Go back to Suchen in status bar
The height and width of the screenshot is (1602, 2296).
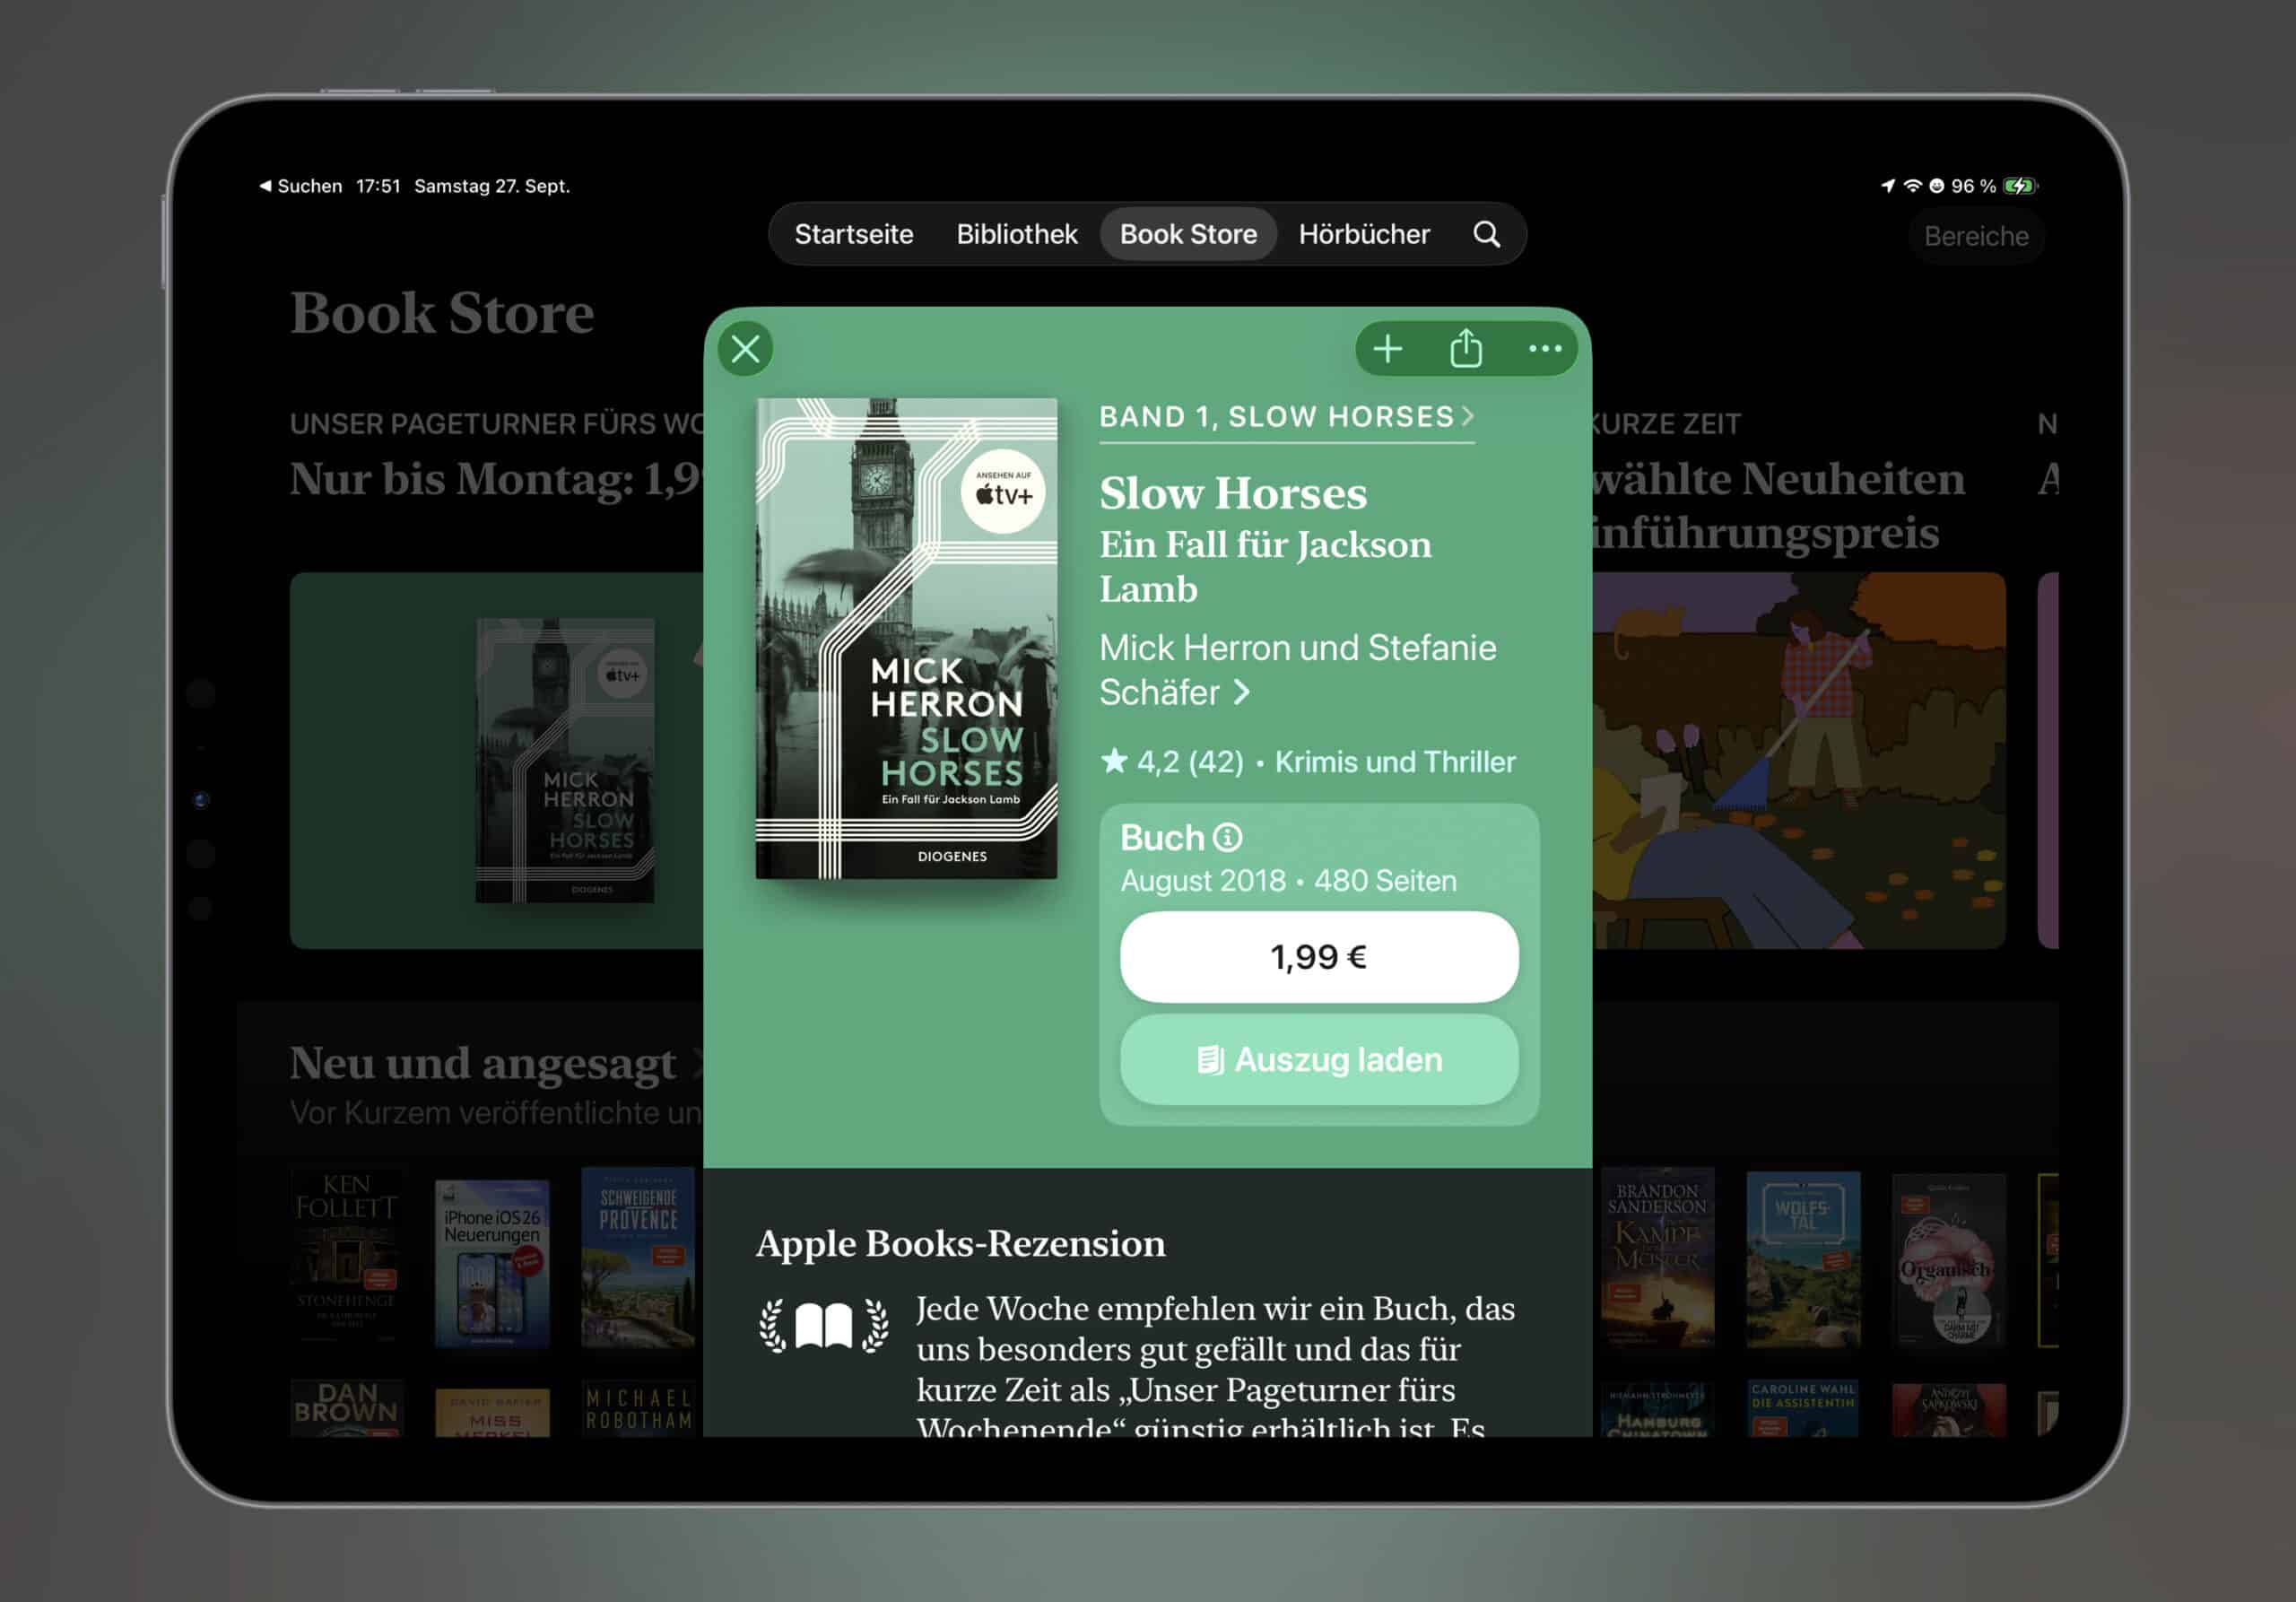coord(300,186)
